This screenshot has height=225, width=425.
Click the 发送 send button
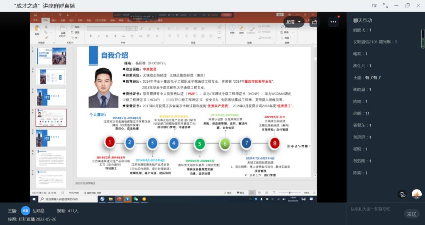pos(411,214)
